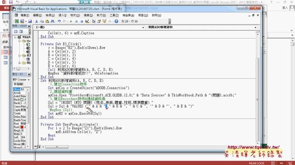Open Project Explorer via toolbar icon

point(94,22)
